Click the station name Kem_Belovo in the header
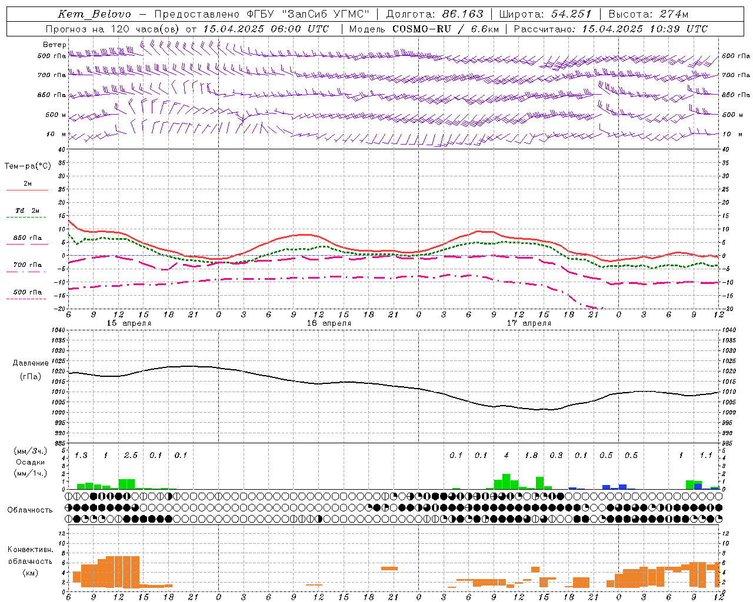This screenshot has width=753, height=602. point(94,14)
